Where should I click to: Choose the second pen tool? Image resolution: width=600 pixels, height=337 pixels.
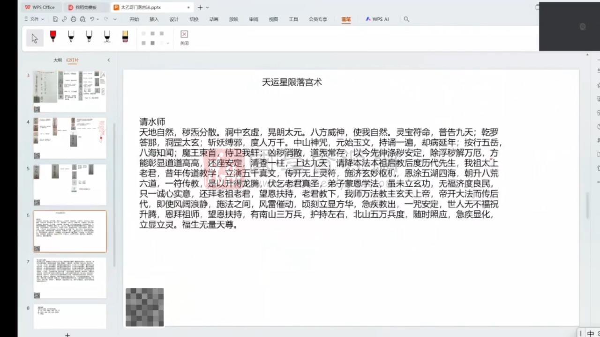(x=71, y=37)
